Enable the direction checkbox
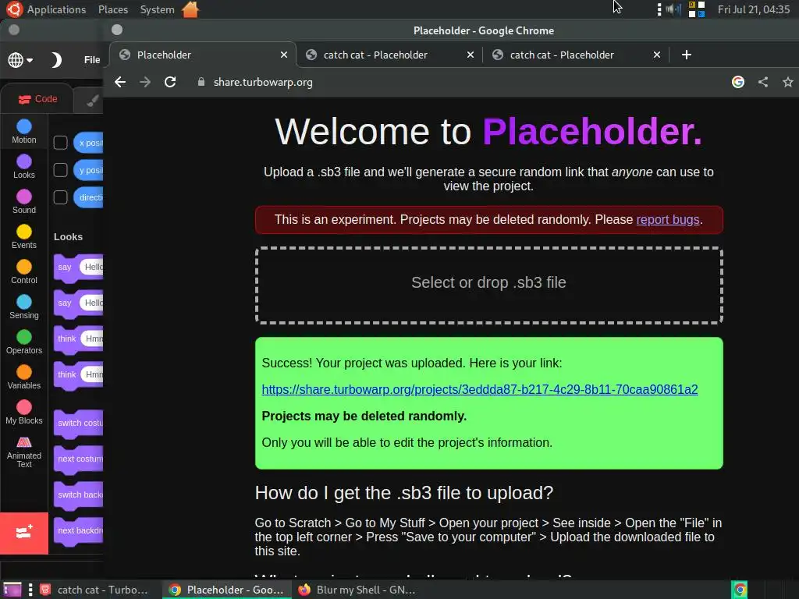Image resolution: width=799 pixels, height=599 pixels. click(x=61, y=197)
